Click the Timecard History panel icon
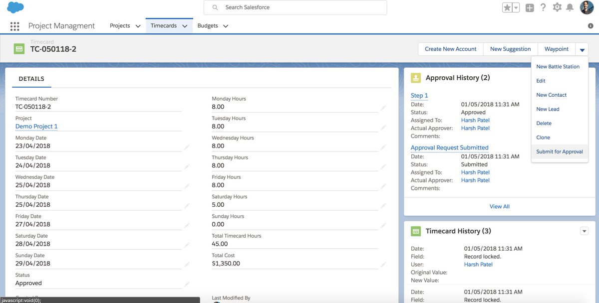Viewport: 599px width, 303px height. [416, 231]
